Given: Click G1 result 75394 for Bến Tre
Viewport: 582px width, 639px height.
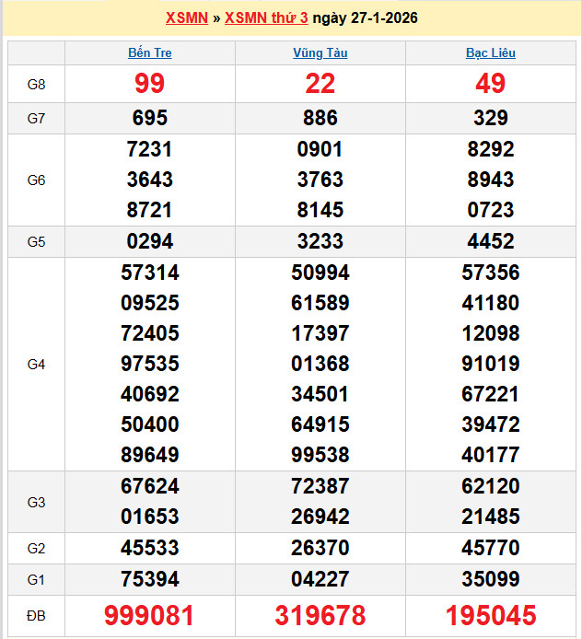Looking at the screenshot, I should 149,579.
